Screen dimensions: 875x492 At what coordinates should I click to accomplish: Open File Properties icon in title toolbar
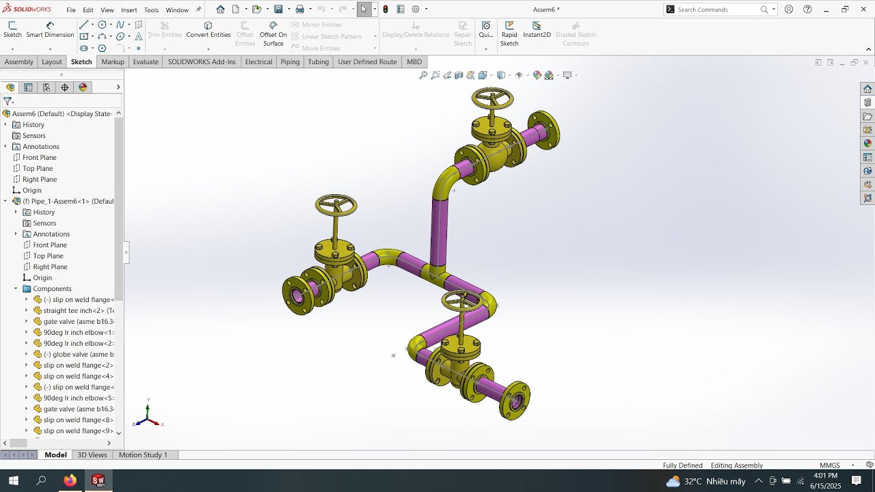(401, 9)
